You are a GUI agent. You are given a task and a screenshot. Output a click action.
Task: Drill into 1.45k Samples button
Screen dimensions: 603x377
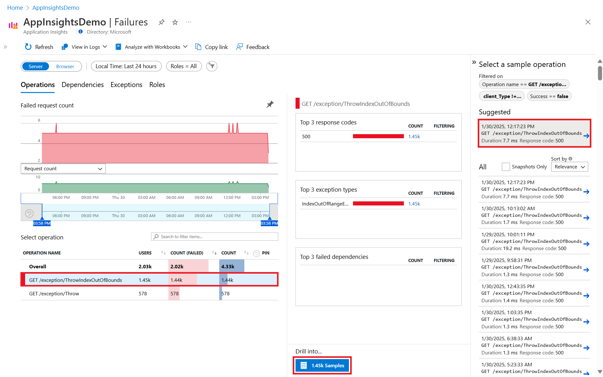click(x=322, y=365)
